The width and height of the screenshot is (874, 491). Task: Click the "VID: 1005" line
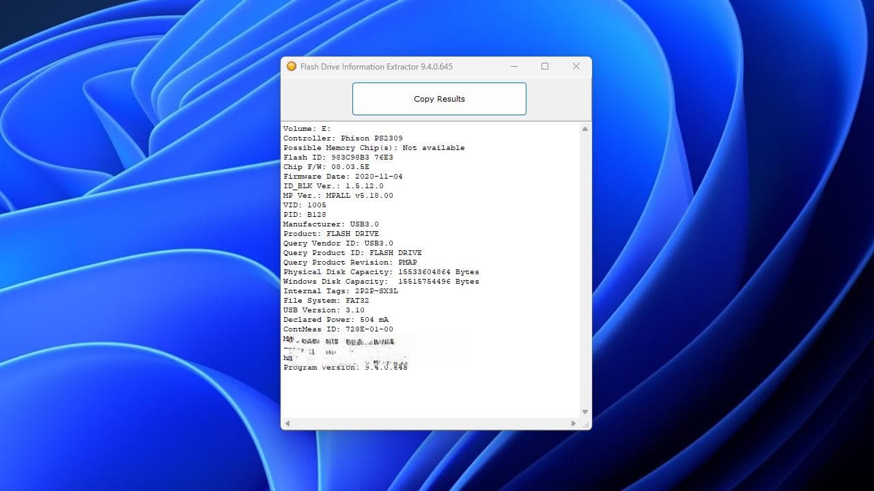(305, 205)
